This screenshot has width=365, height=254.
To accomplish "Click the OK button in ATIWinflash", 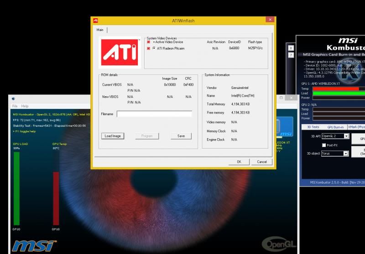I will point(239,162).
